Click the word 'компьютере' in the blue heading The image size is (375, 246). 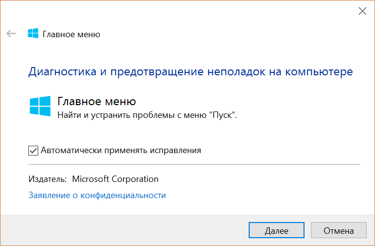(319, 72)
